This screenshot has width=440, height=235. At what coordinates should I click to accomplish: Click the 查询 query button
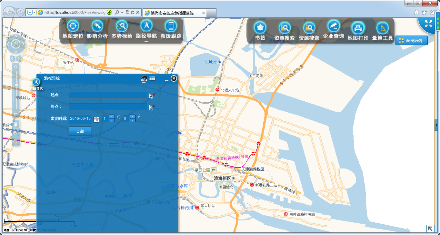[x=80, y=131]
